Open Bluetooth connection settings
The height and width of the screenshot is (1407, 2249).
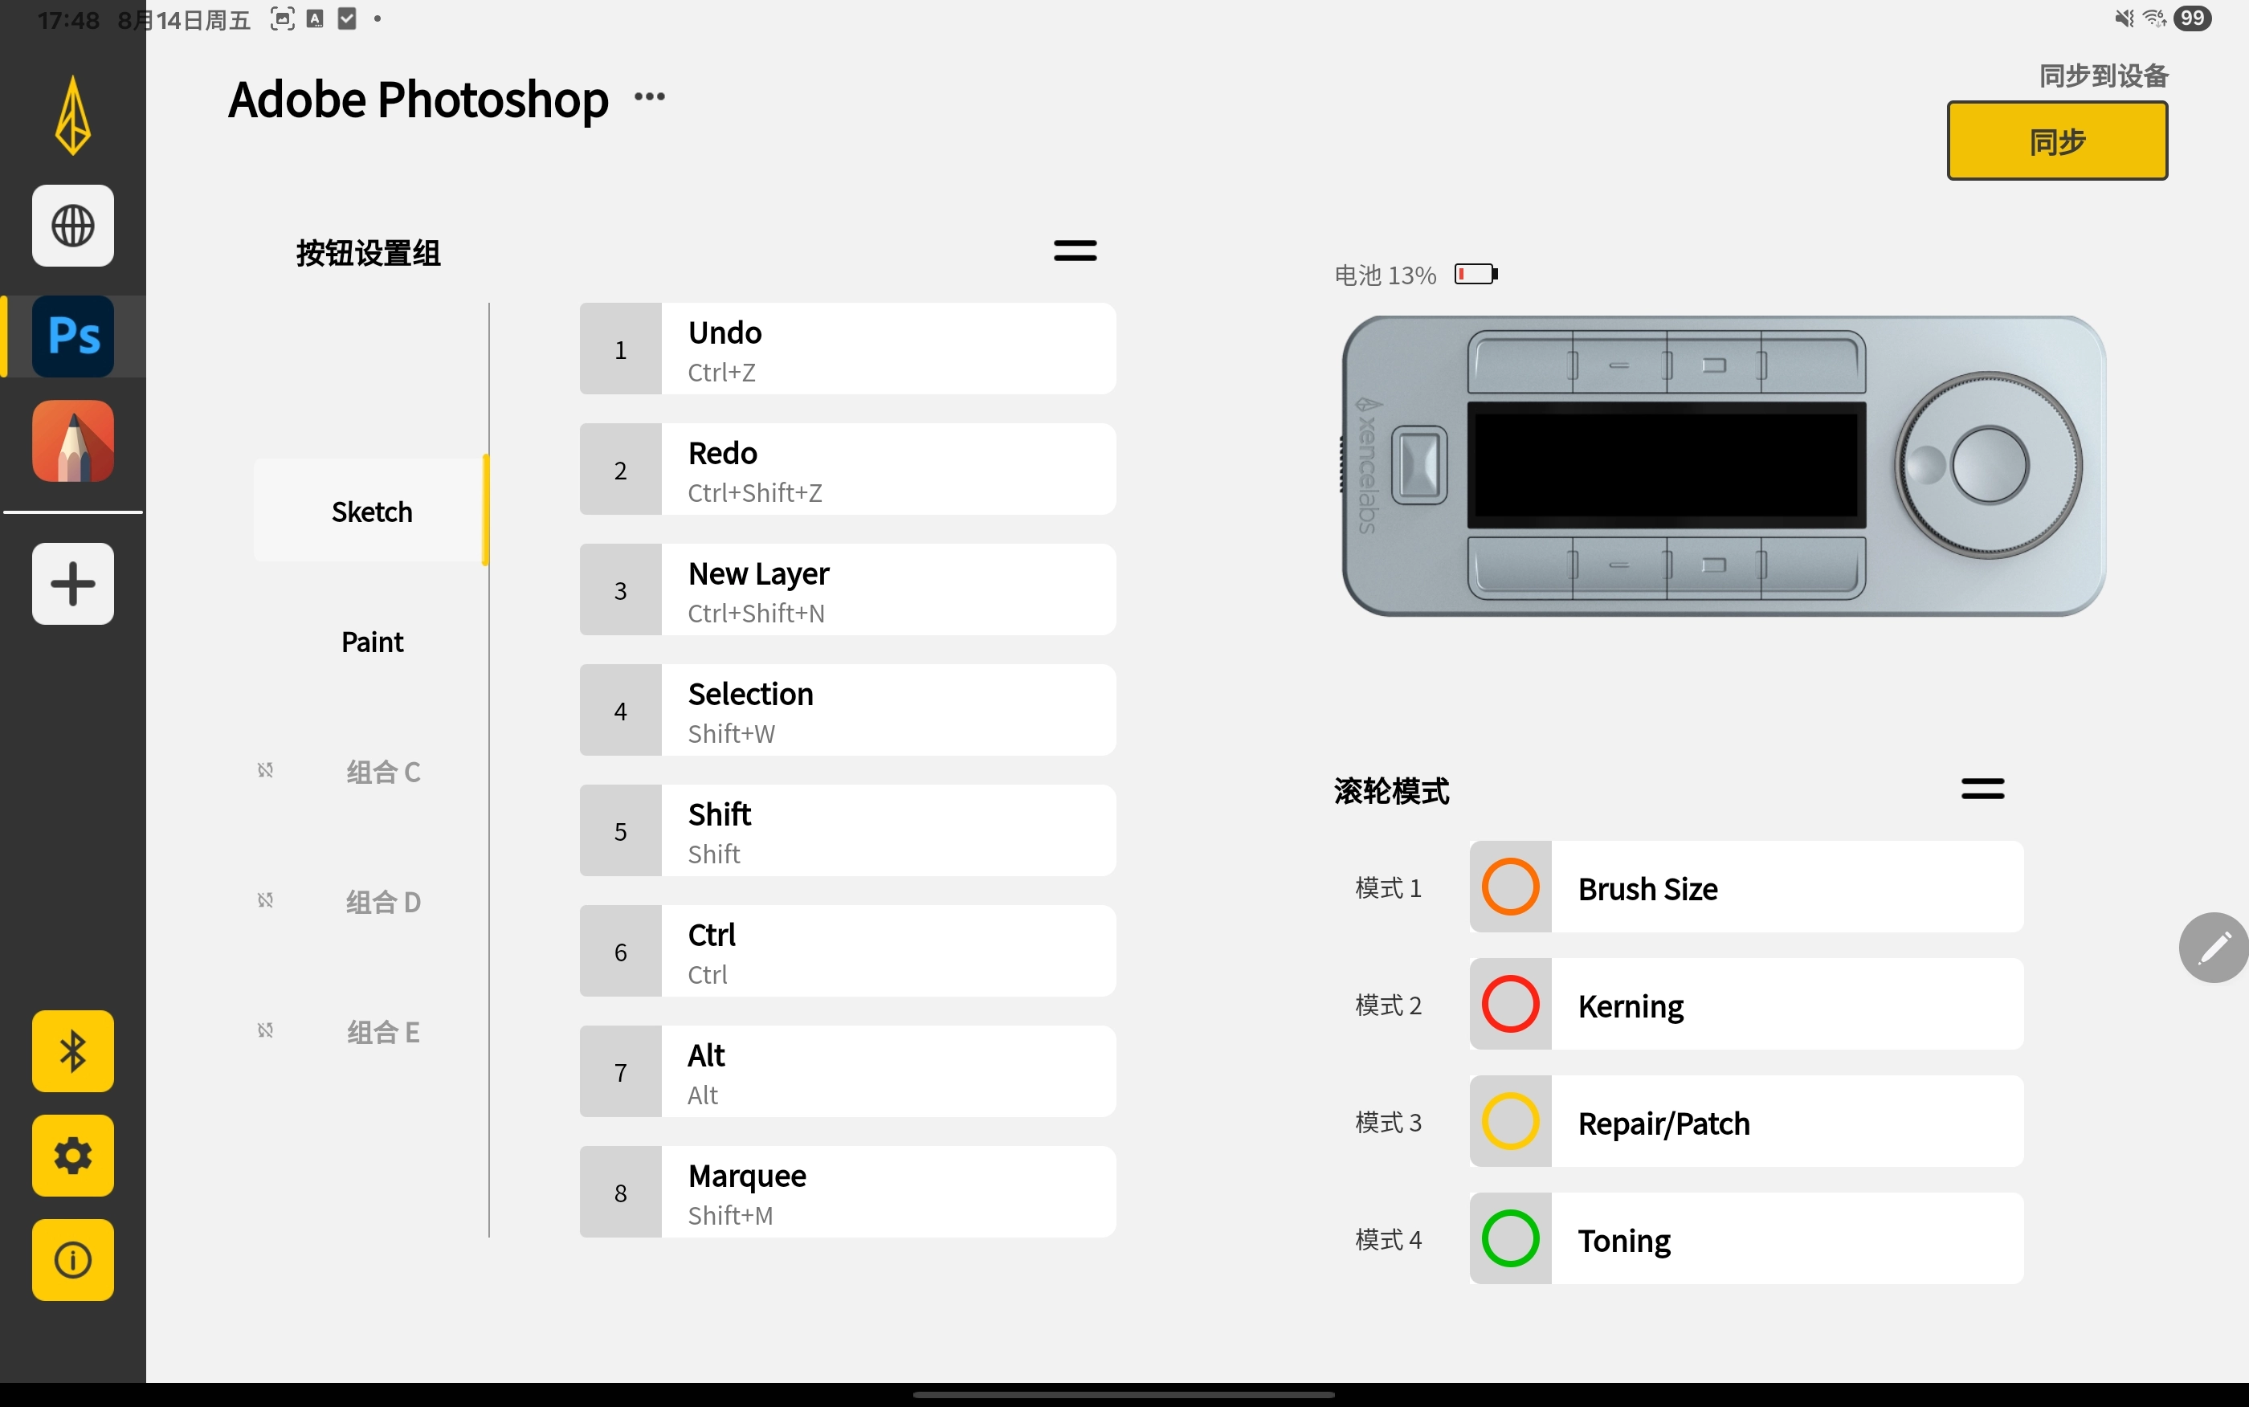72,1051
